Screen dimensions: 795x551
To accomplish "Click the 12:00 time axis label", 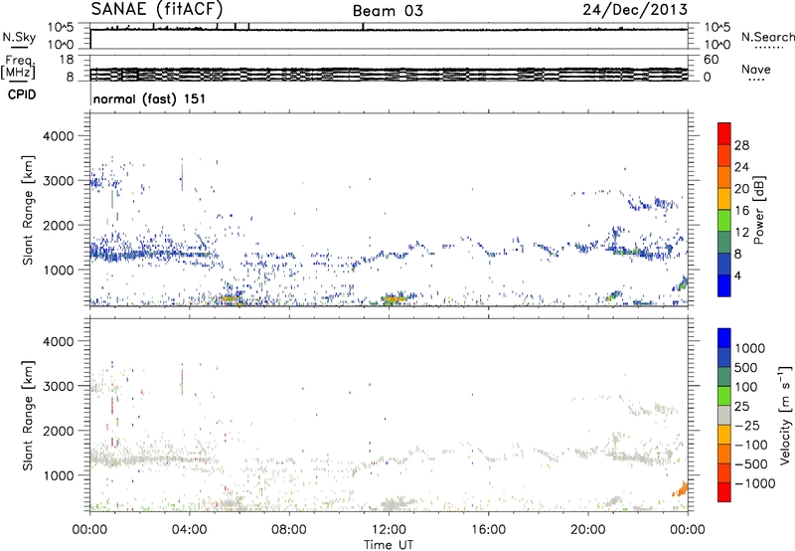I will (x=389, y=530).
